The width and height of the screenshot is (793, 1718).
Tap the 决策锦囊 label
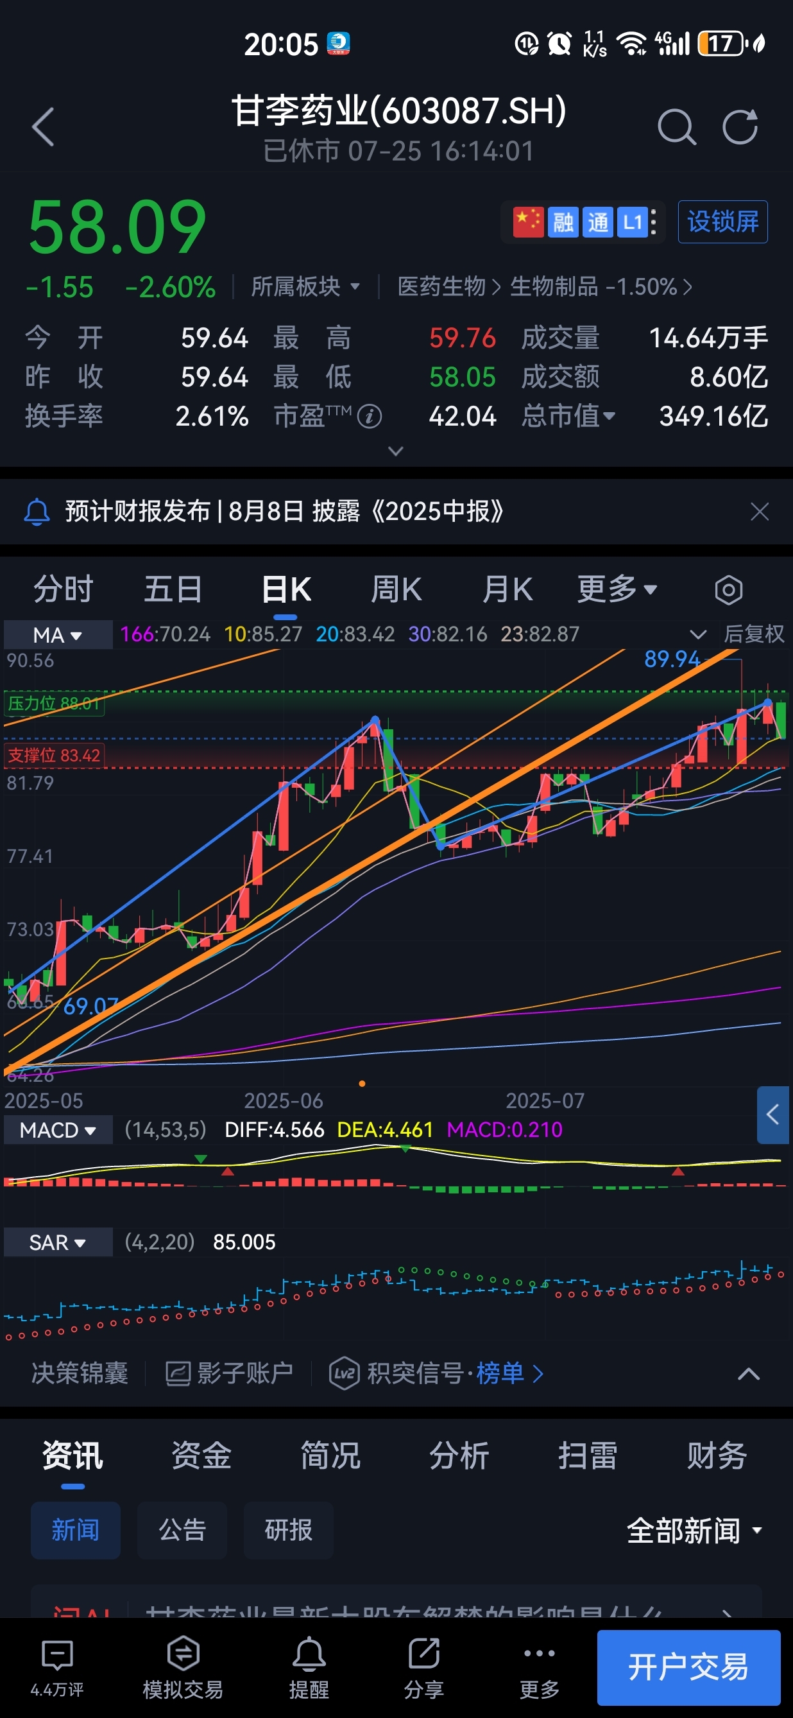pyautogui.click(x=80, y=1373)
